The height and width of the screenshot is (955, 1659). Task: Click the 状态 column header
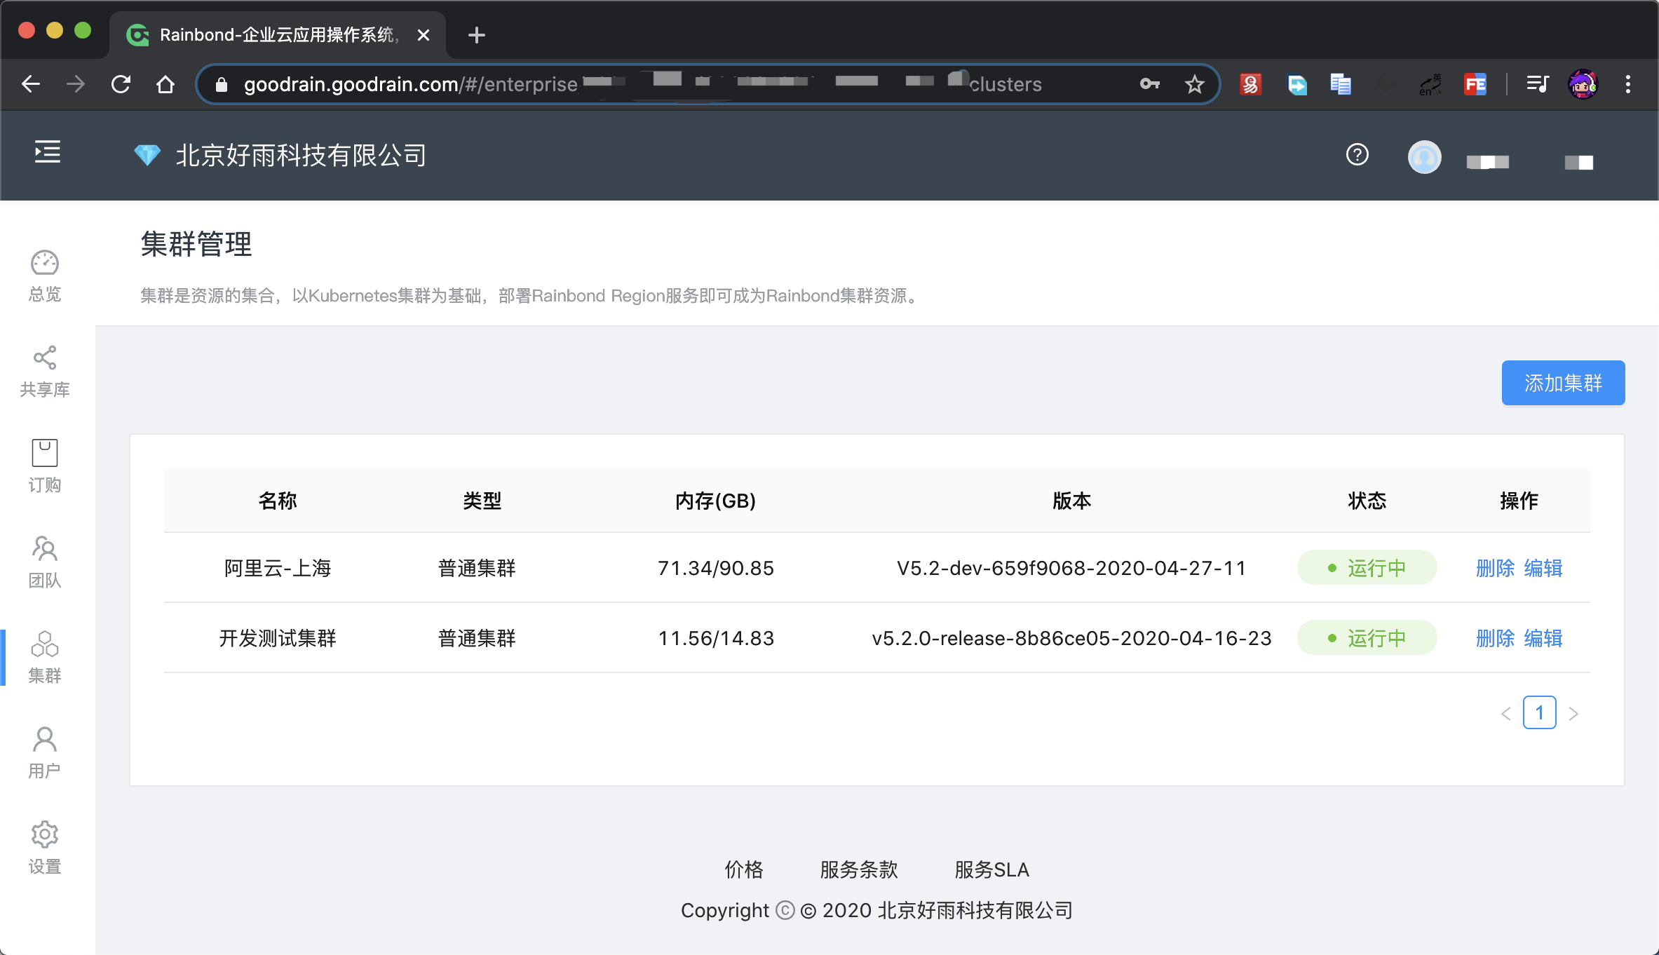1367,501
